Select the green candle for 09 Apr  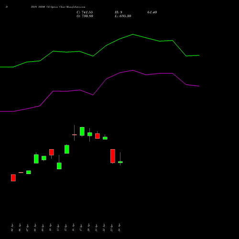tap(44, 158)
